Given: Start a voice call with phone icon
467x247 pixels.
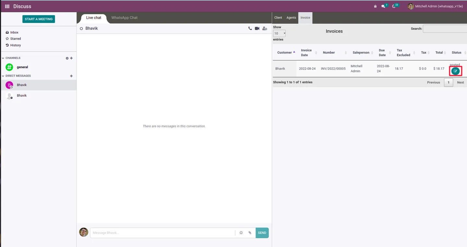Looking at the screenshot, I should click(x=250, y=28).
